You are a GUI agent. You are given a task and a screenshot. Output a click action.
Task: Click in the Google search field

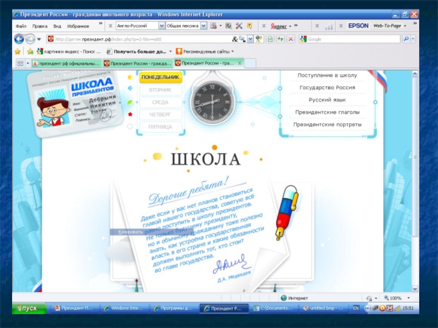click(353, 39)
